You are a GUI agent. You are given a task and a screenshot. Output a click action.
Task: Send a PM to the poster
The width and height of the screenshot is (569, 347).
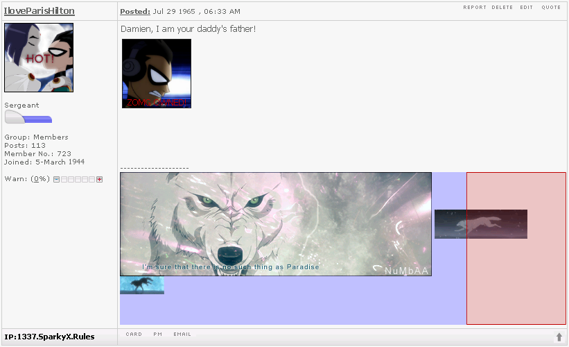click(158, 334)
